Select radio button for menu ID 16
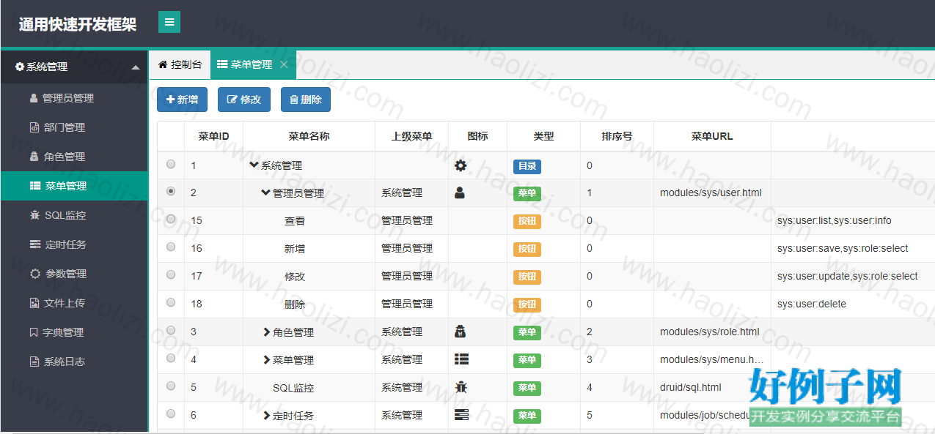This screenshot has height=434, width=935. point(171,247)
